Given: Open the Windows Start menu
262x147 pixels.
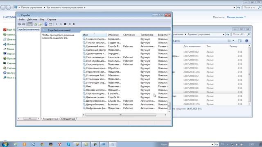Looking at the screenshot, I should [x=5, y=144].
